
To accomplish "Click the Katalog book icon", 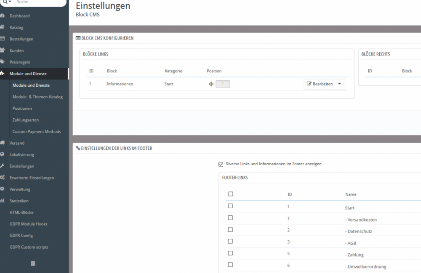I will (2, 27).
